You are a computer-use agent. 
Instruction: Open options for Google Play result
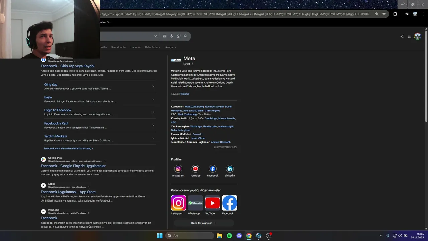(105, 161)
